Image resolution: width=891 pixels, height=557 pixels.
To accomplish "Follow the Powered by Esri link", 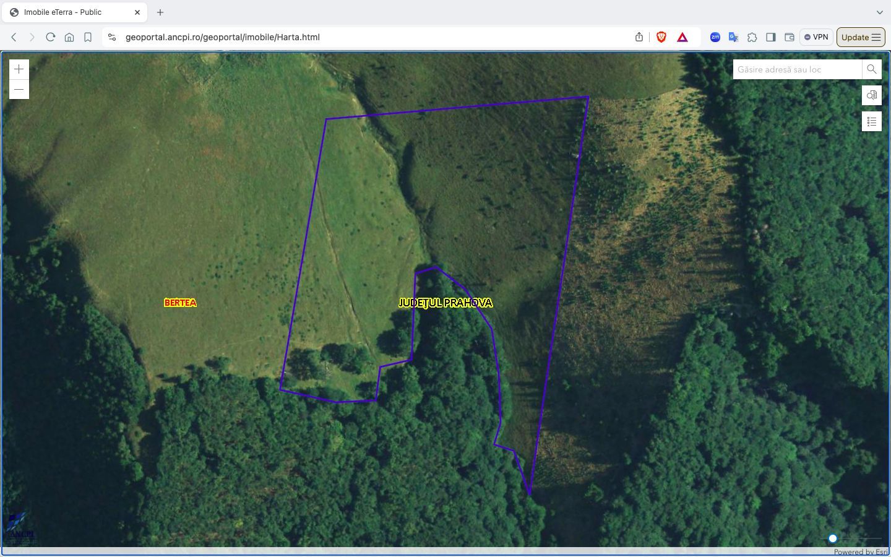I will pyautogui.click(x=859, y=551).
